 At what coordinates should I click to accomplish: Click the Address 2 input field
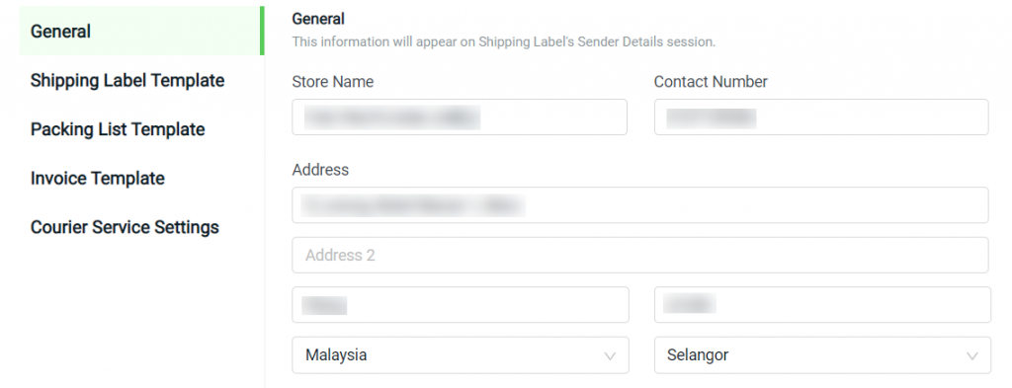click(639, 256)
